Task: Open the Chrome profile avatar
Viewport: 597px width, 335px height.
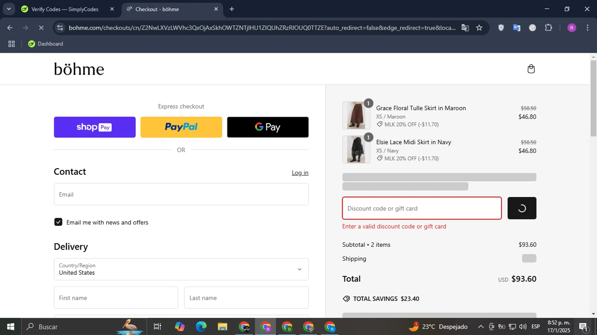Action: coord(572,28)
